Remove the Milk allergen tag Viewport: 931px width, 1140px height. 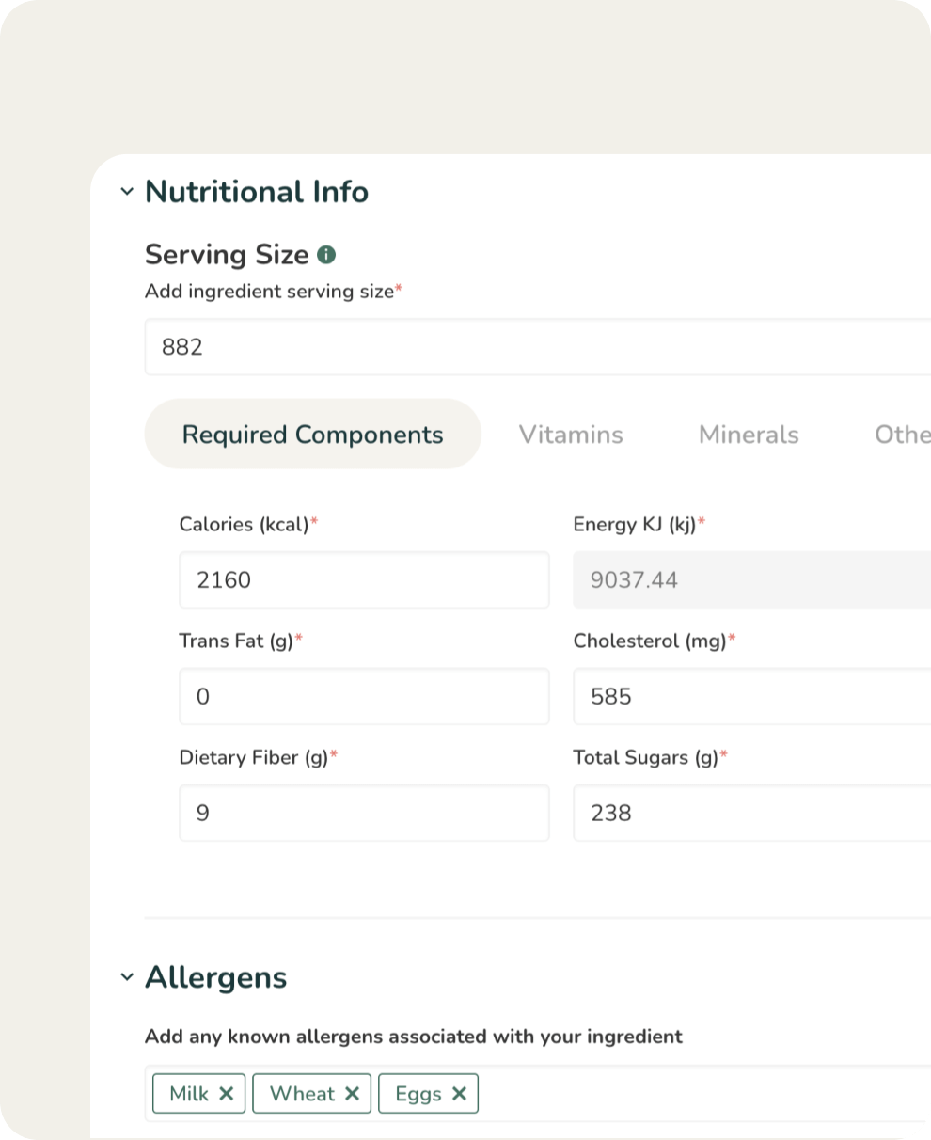[226, 1093]
